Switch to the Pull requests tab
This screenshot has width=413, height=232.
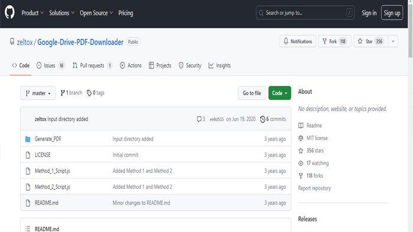[x=92, y=66]
